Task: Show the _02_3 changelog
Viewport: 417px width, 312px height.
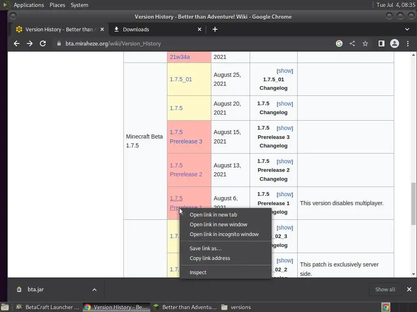Action: point(285,227)
